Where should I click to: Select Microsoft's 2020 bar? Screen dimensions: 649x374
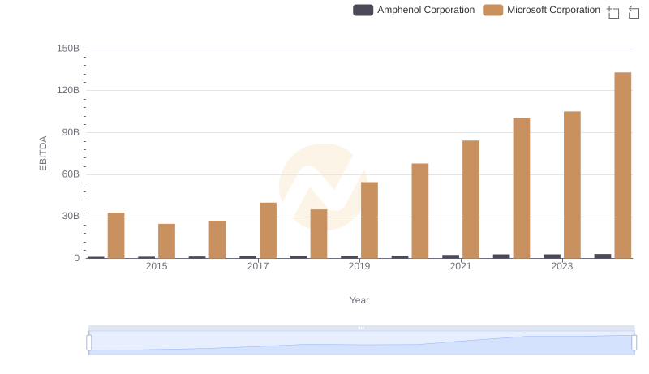(420, 211)
